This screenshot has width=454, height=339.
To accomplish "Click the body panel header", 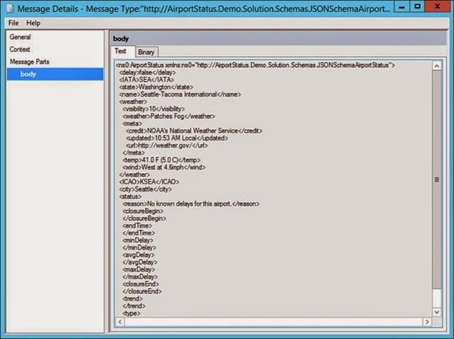I will 278,38.
